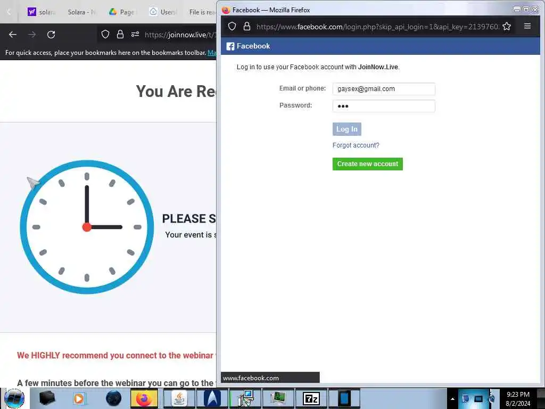Click the shield icon in the Facebook window
Image resolution: width=545 pixels, height=409 pixels.
coord(232,27)
